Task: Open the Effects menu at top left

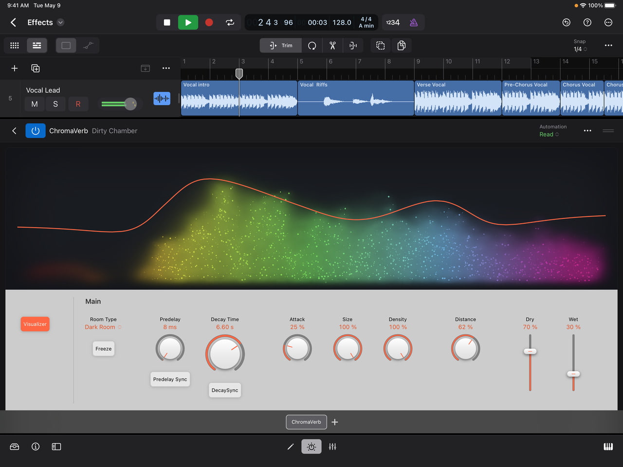Action: tap(44, 22)
